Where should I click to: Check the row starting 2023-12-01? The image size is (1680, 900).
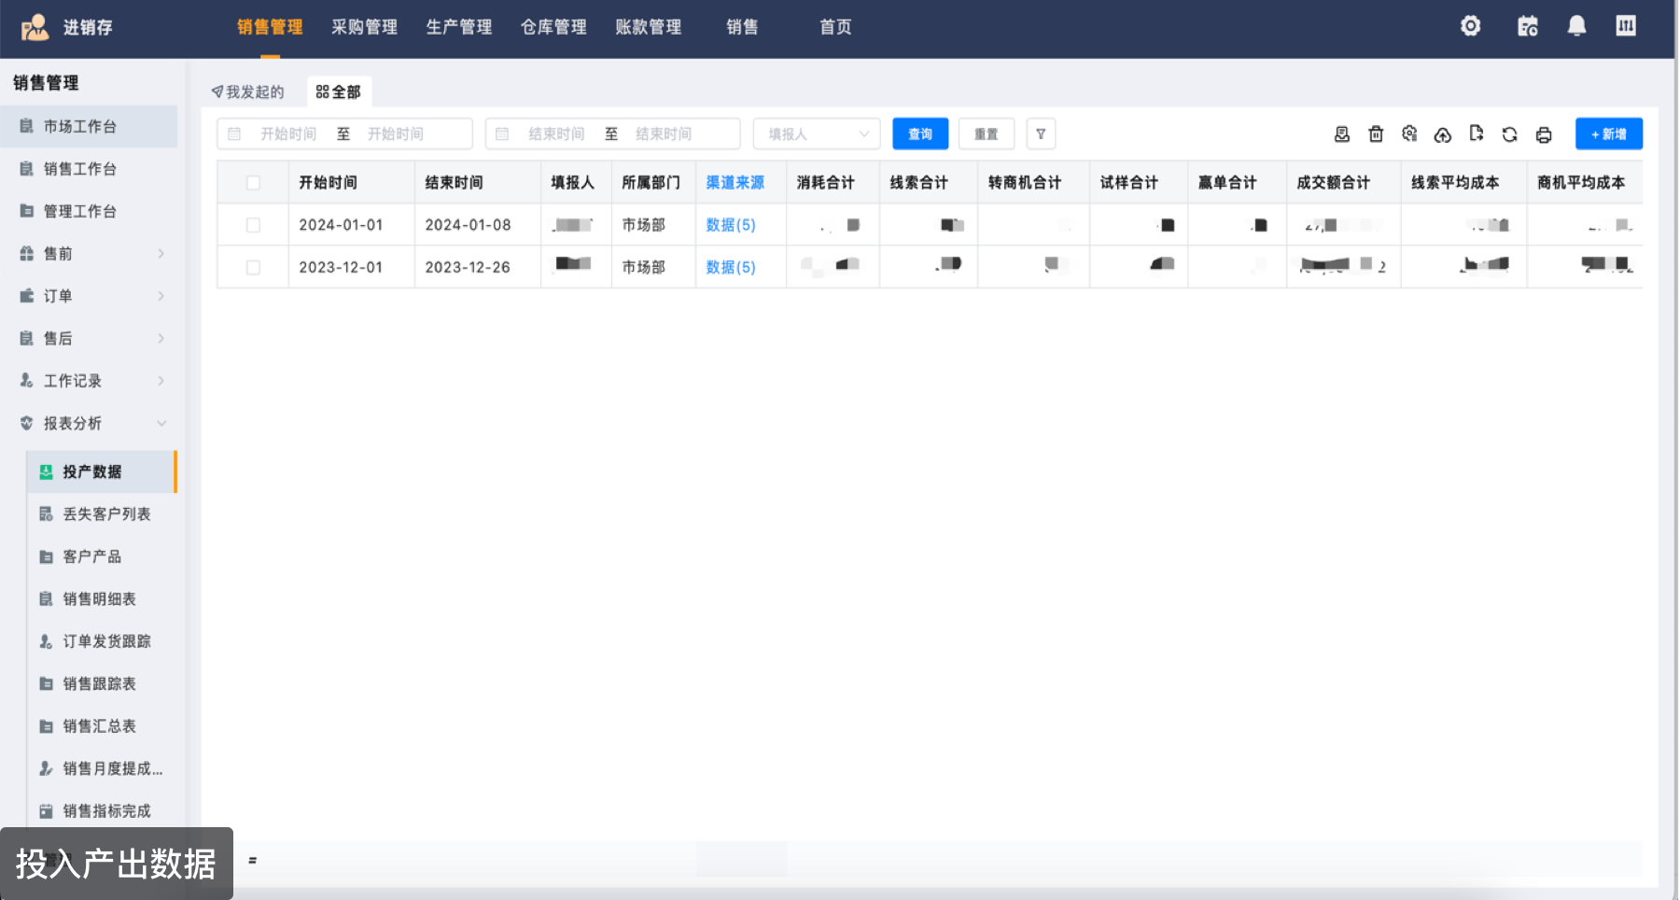(x=253, y=268)
